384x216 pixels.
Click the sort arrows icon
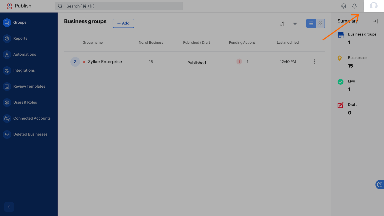[x=282, y=24]
